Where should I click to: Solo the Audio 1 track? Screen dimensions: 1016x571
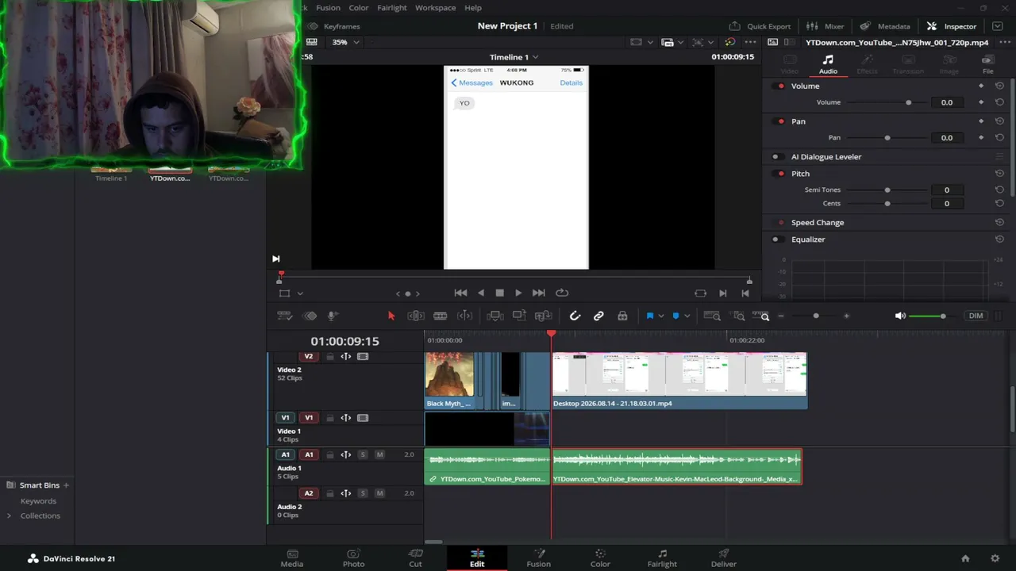363,454
